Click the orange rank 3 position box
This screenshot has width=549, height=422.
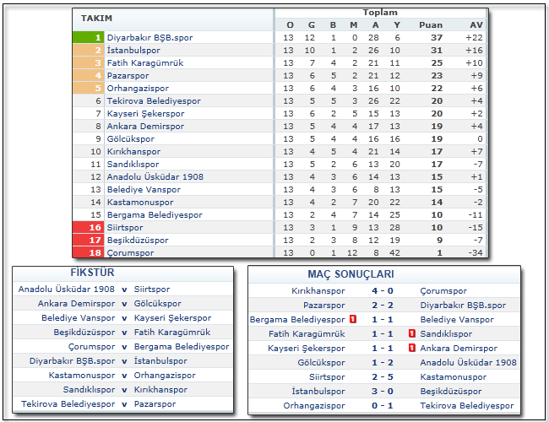88,62
